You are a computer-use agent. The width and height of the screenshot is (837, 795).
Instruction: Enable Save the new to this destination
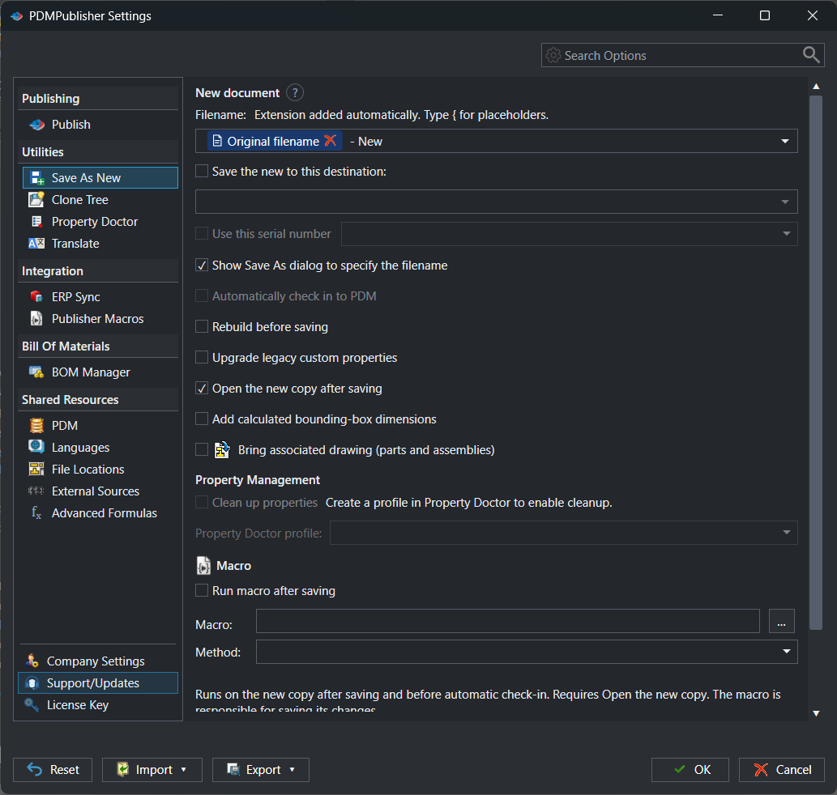click(x=202, y=171)
